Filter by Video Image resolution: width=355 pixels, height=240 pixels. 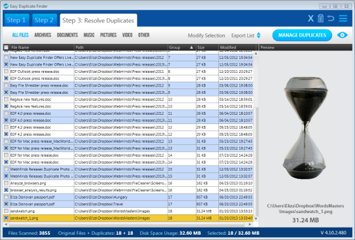(128, 35)
